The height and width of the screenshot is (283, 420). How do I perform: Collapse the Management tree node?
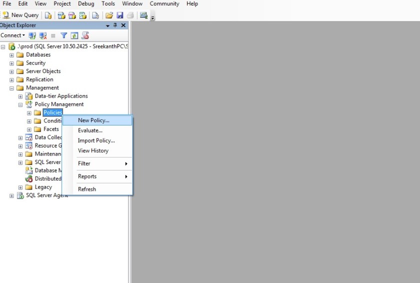pyautogui.click(x=11, y=88)
